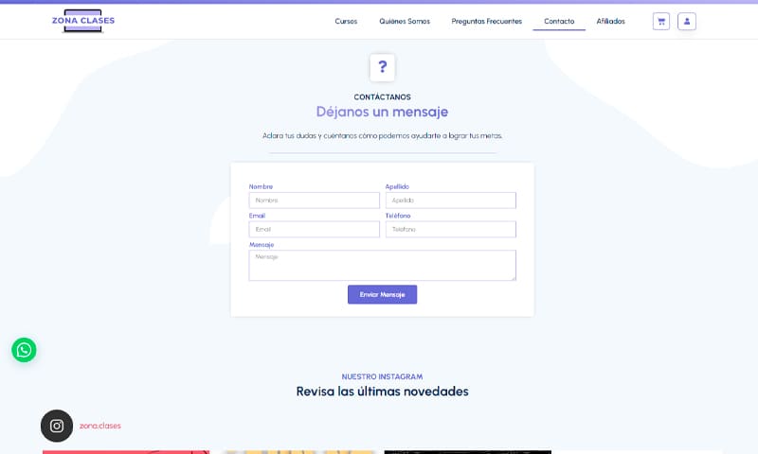Open the zona.clases Instagram profile link
This screenshot has height=454, width=758.
point(100,426)
